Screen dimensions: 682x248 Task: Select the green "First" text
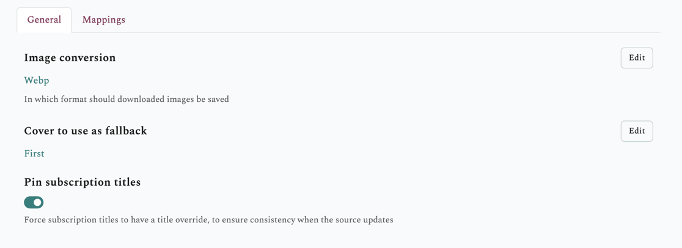34,153
